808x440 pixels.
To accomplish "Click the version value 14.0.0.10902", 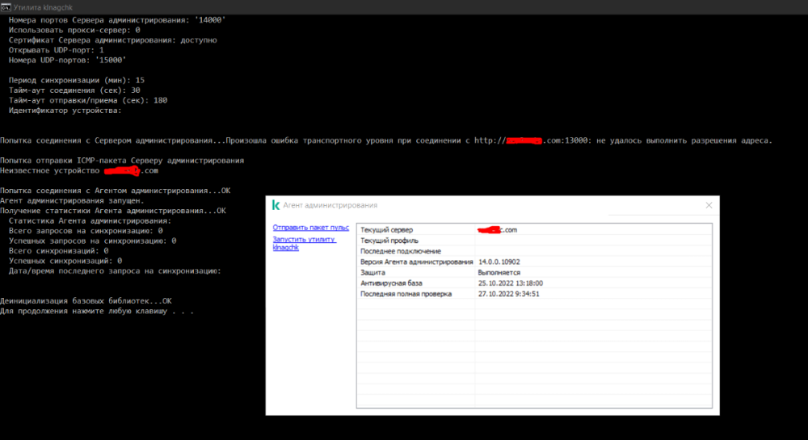I will pos(499,262).
